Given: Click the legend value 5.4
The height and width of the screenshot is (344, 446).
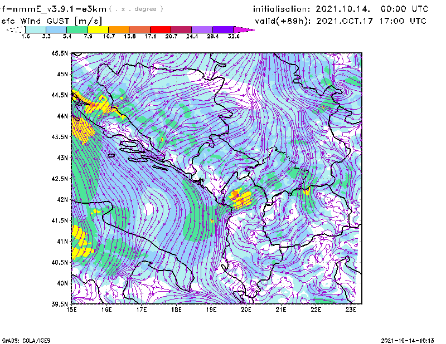Looking at the screenshot, I should point(67,36).
